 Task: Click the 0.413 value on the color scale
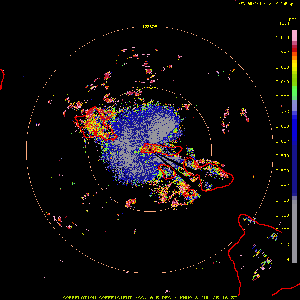[x=282, y=200]
